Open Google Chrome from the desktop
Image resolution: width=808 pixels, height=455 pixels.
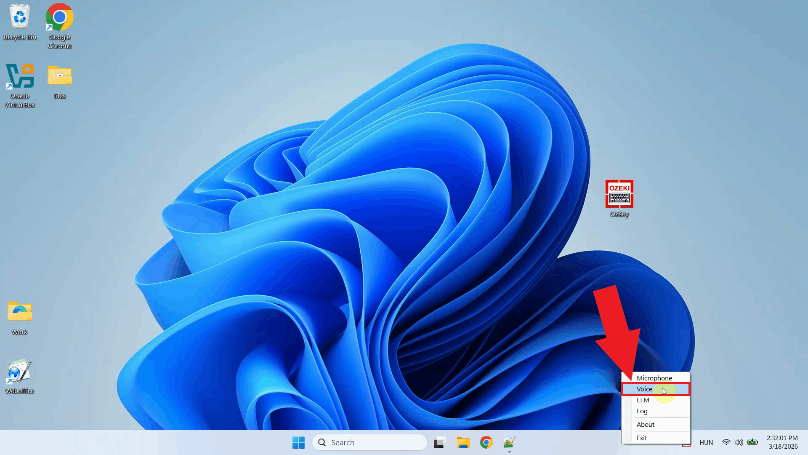click(x=59, y=18)
